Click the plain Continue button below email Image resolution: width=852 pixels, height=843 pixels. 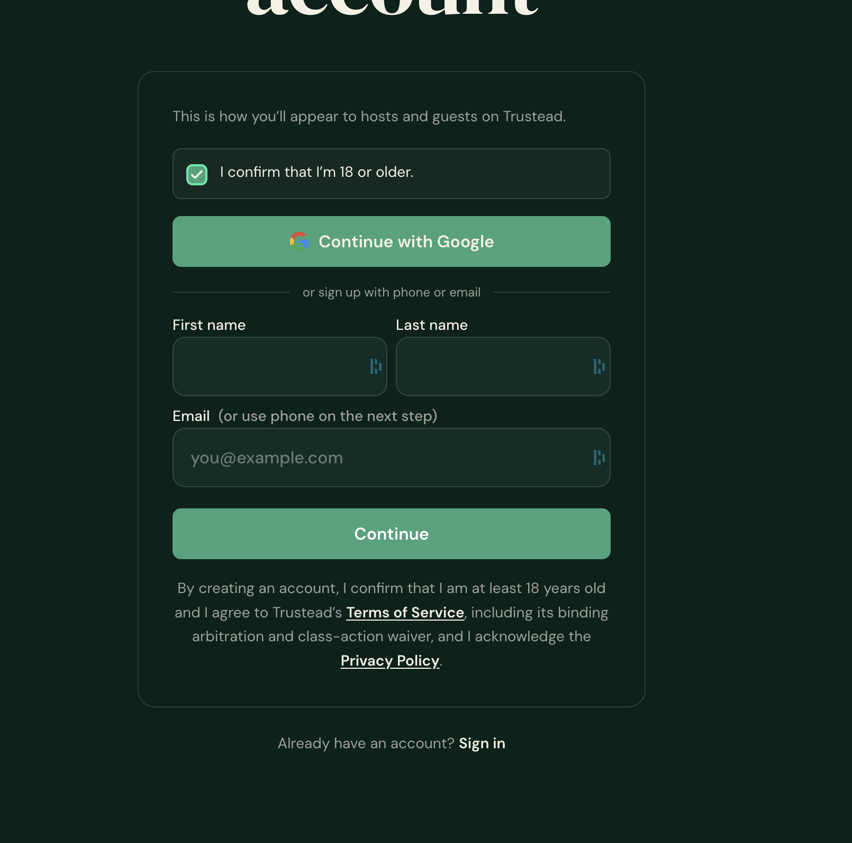click(x=392, y=534)
